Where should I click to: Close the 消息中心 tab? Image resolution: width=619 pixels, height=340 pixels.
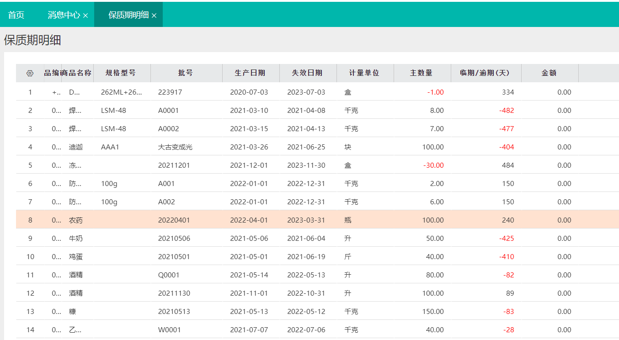click(x=85, y=16)
